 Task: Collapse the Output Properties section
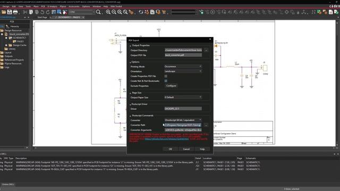coord(130,46)
